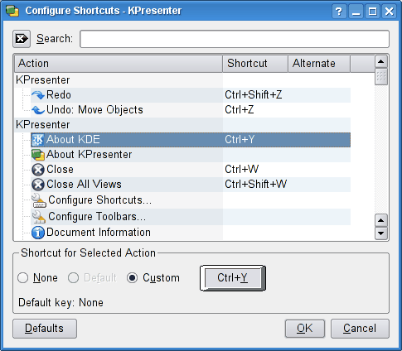Click the Close All Views X icon
The image size is (402, 351).
pyautogui.click(x=38, y=185)
